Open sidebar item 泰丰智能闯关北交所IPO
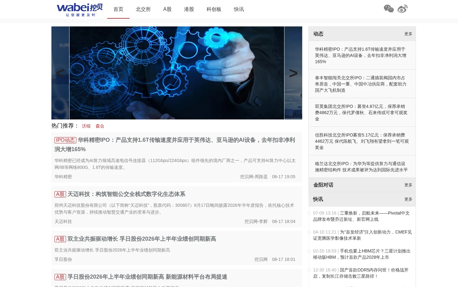This screenshot has height=287, width=458. pos(361,84)
